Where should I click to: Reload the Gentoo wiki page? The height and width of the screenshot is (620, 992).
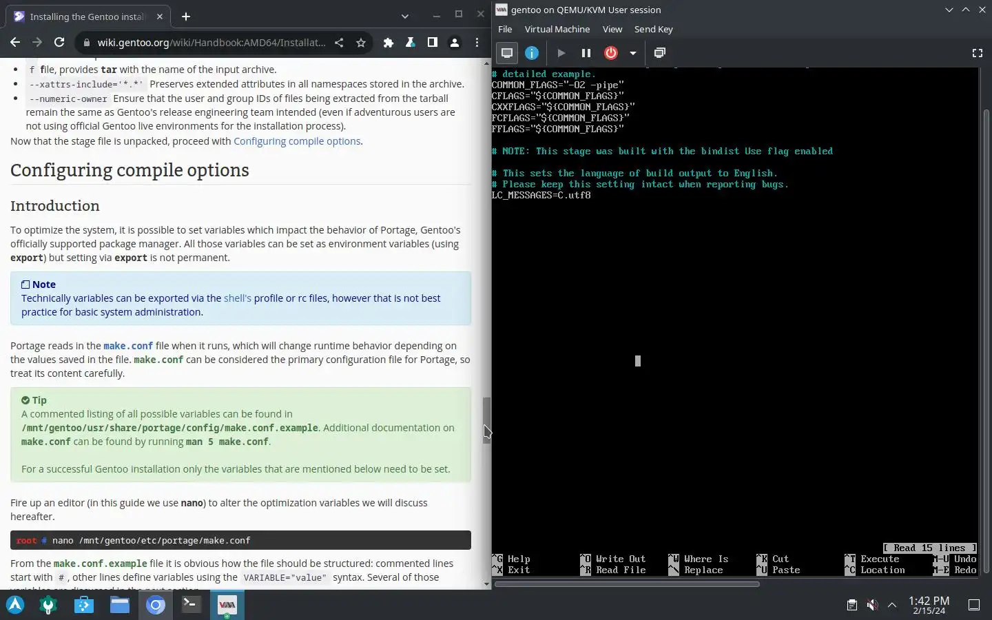(59, 42)
